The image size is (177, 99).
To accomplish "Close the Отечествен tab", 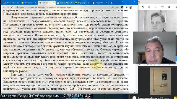I will click(x=36, y=3).
